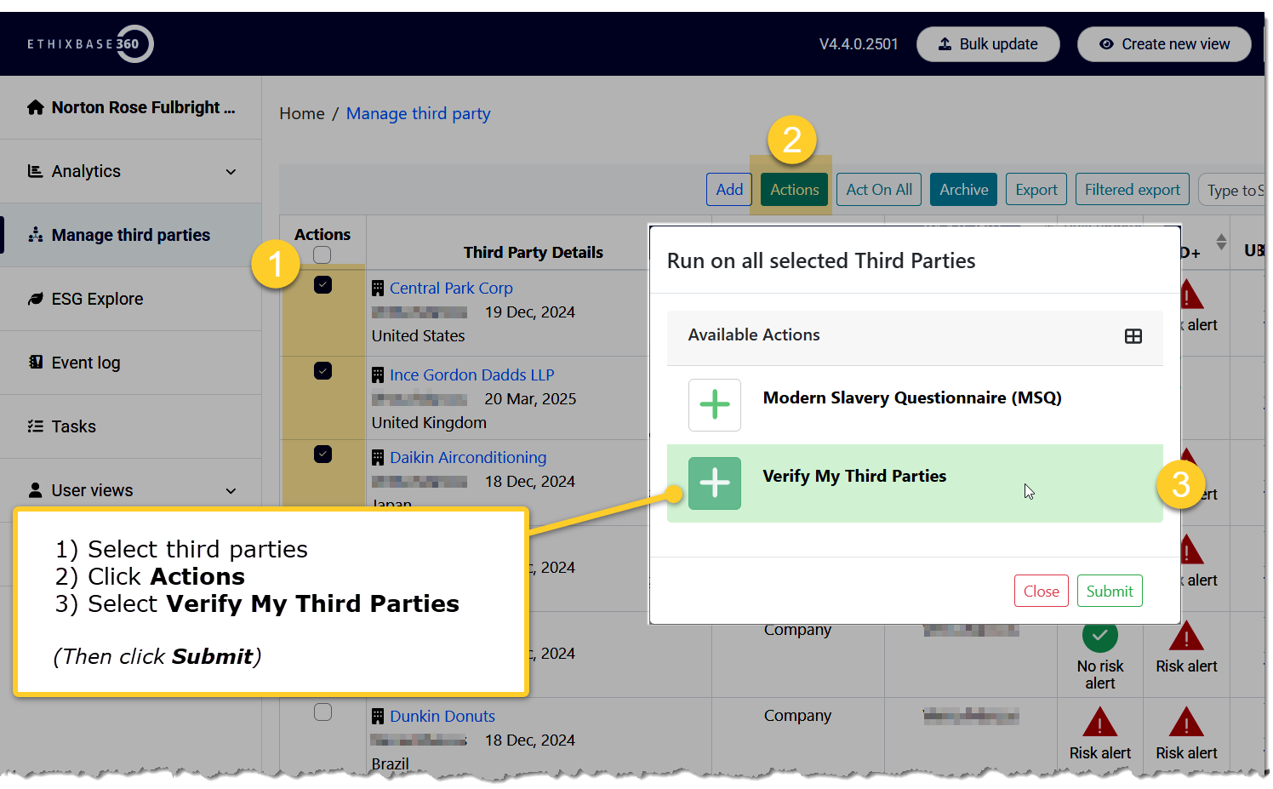Click the Archive button
This screenshot has height=789, width=1273.
pos(963,190)
